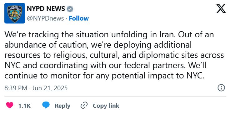This screenshot has width=231, height=113.
Task: Open the 8:39 PM time link
Action: coord(16,88)
